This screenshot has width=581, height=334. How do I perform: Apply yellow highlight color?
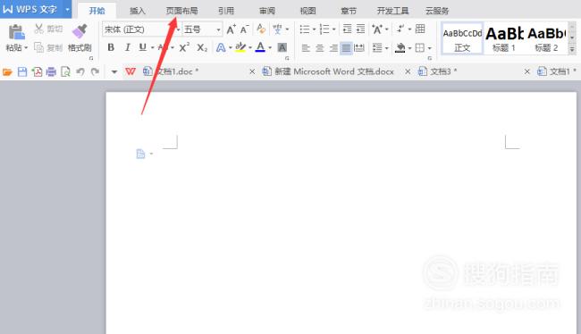[240, 47]
